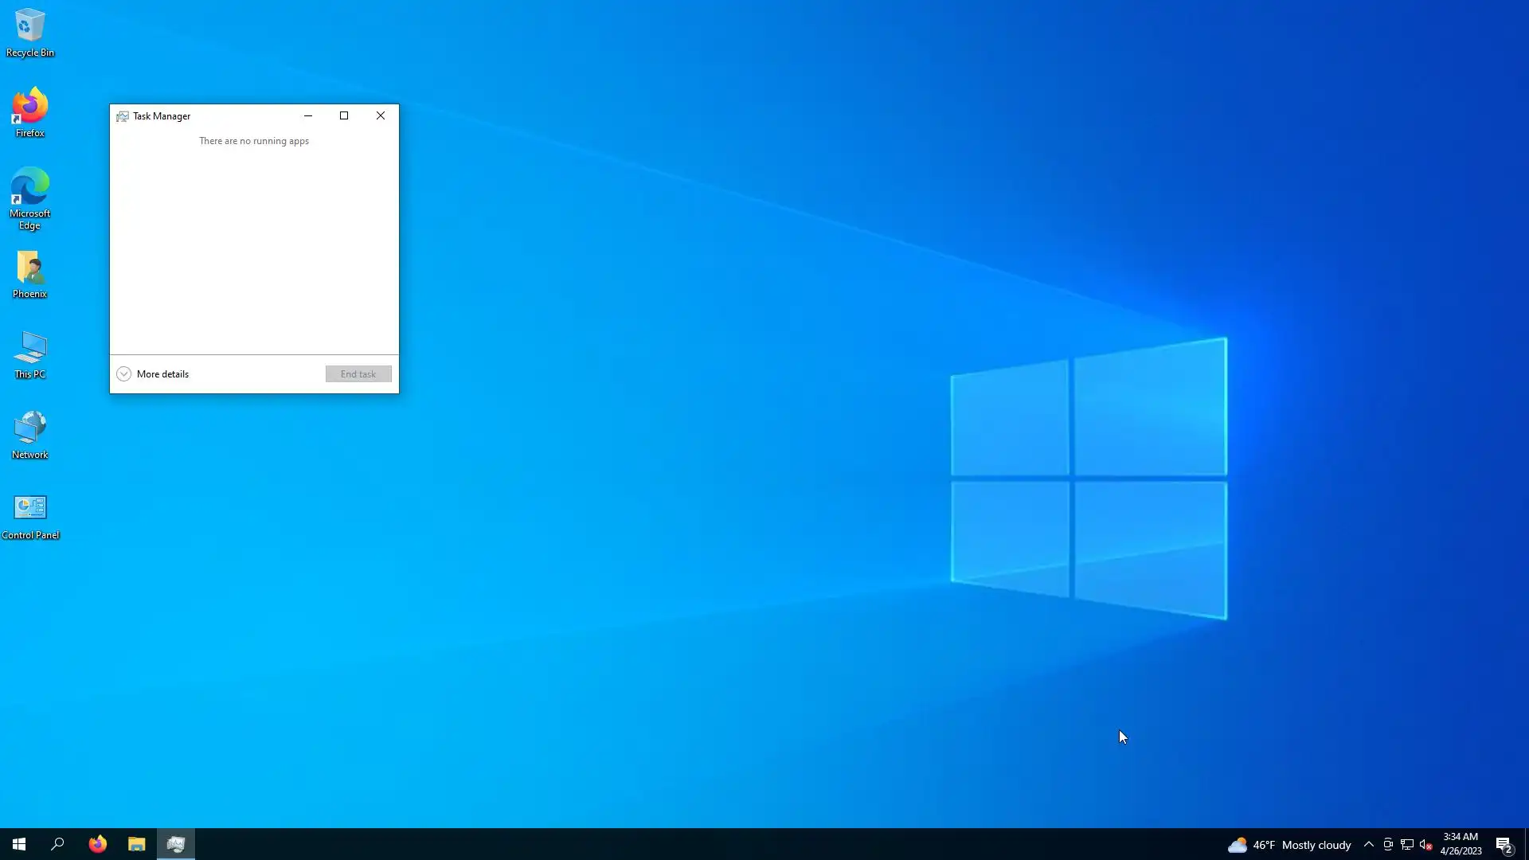1529x860 pixels.
Task: Select the Control Panel desktop icon
Action: coord(29,515)
